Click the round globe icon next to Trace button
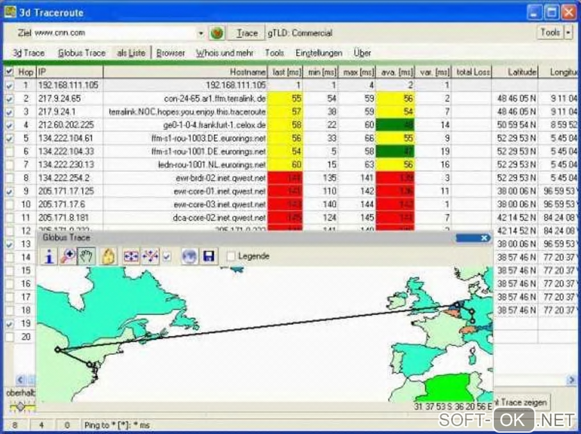Viewport: 581px width, 434px height. 217,34
